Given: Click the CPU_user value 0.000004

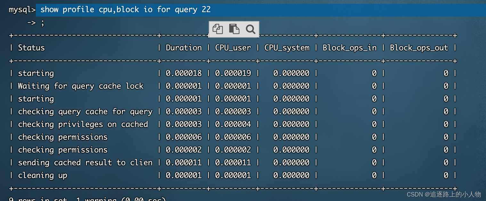Looking at the screenshot, I should coord(233,124).
